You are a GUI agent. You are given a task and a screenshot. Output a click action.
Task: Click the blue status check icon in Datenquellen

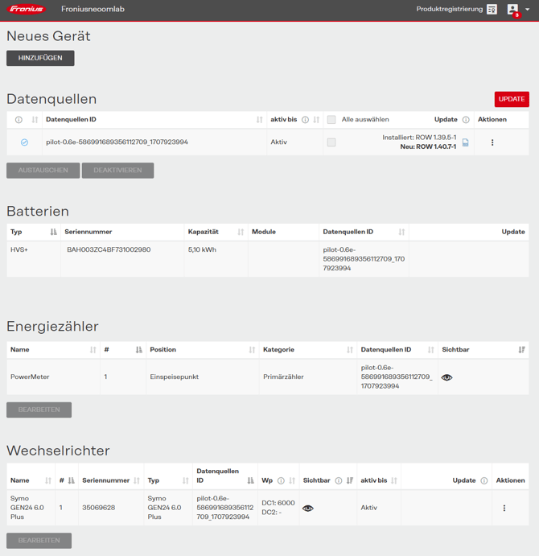pos(24,142)
